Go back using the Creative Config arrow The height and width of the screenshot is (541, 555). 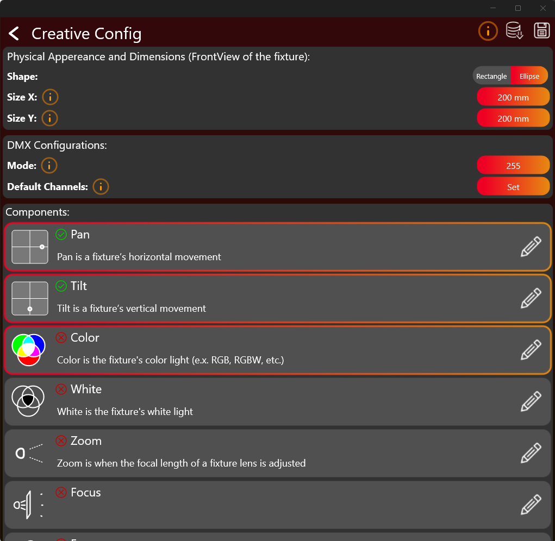point(14,34)
